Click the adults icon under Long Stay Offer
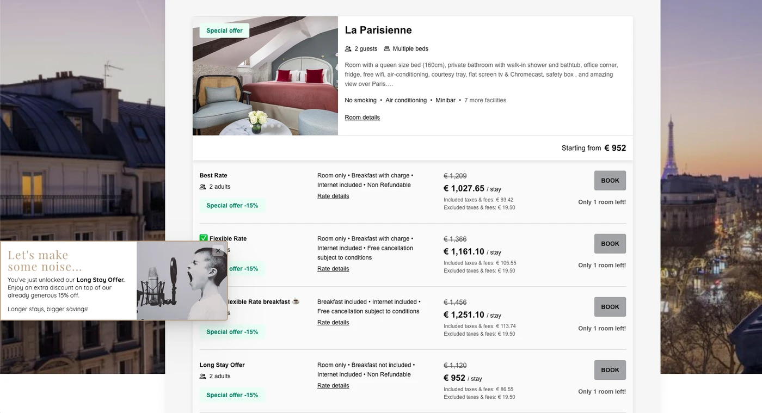Image resolution: width=762 pixels, height=413 pixels. tap(203, 376)
